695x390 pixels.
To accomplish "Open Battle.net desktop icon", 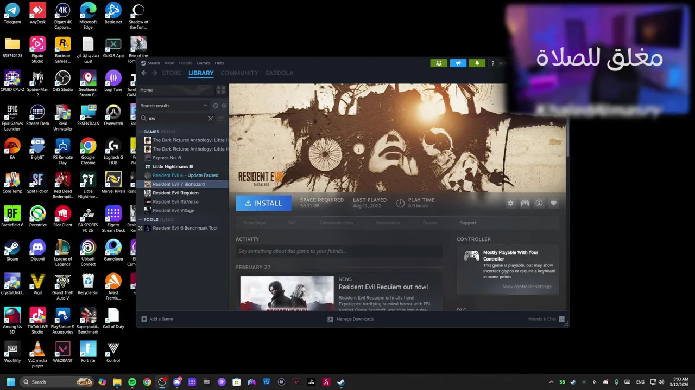I will point(113,14).
